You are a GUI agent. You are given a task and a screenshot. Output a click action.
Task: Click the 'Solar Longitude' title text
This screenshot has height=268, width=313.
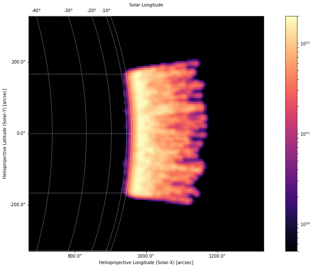pos(146,5)
